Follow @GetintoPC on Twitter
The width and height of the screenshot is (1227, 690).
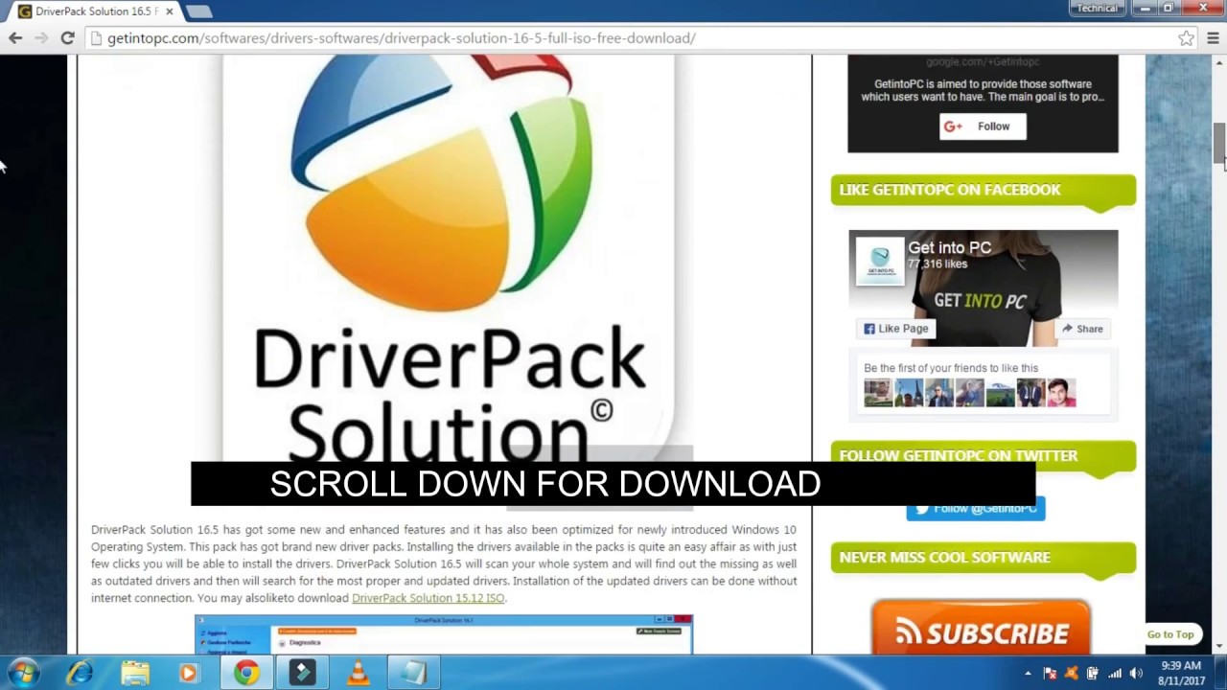click(976, 509)
